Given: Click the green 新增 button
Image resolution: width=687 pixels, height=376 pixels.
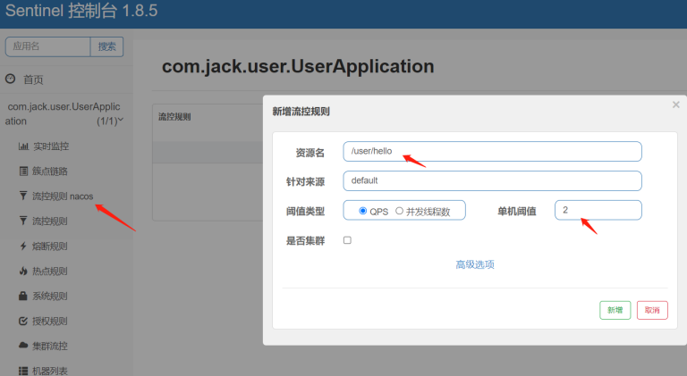Looking at the screenshot, I should (615, 310).
